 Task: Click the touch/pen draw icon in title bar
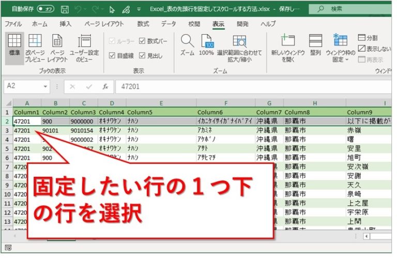[x=126, y=10]
